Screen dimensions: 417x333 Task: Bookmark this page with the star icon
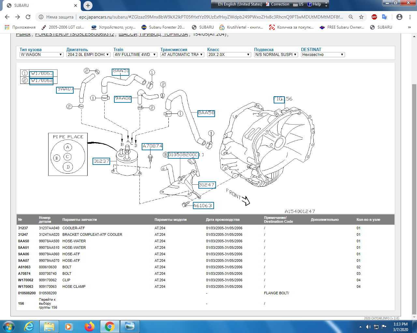coord(361,17)
